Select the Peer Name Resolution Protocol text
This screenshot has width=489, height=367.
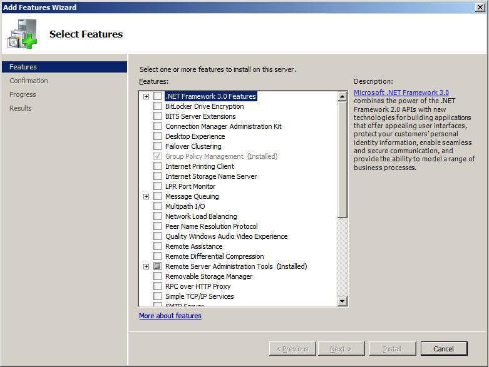tap(212, 226)
